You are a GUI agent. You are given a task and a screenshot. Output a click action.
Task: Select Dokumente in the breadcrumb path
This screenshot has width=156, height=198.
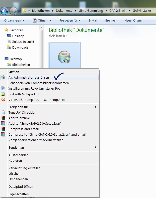pos(64,11)
